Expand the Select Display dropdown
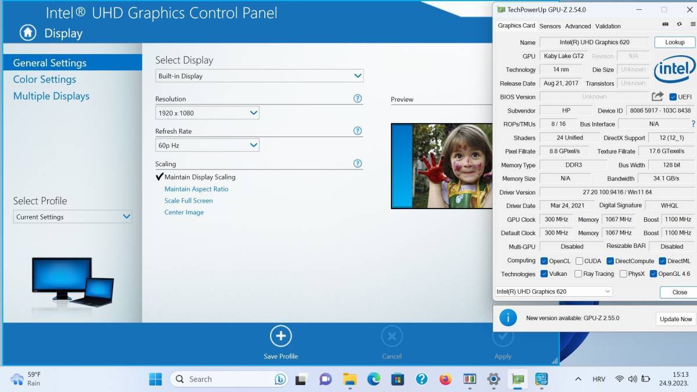Image resolution: width=697 pixels, height=392 pixels. click(x=259, y=76)
